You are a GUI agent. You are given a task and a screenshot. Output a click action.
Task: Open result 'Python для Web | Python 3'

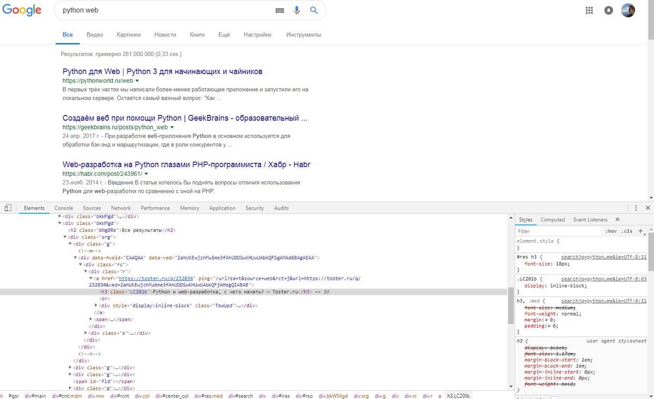[162, 71]
